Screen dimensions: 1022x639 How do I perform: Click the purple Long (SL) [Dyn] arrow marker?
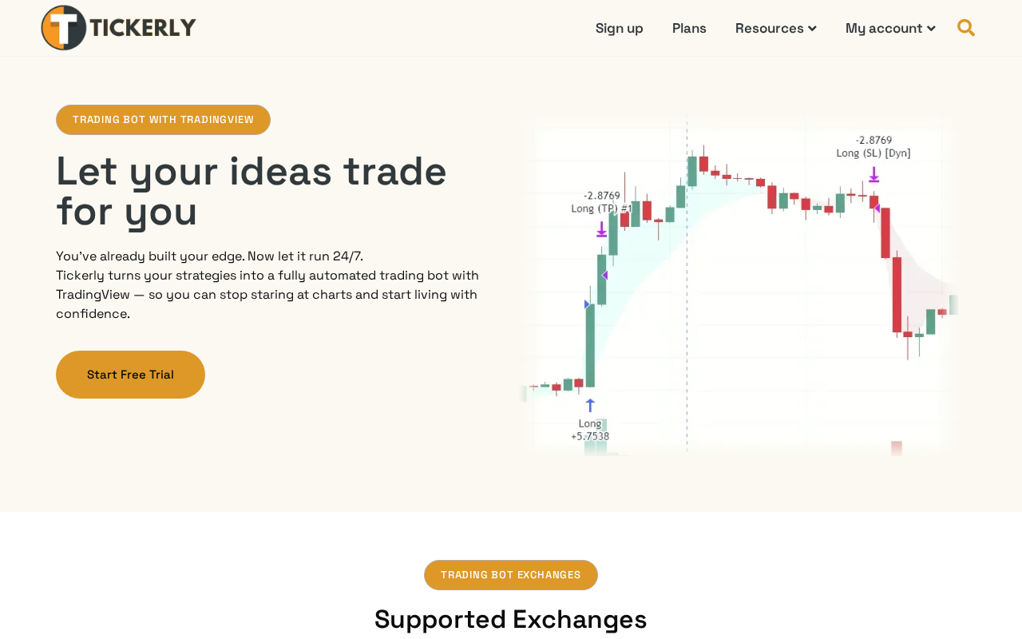874,175
